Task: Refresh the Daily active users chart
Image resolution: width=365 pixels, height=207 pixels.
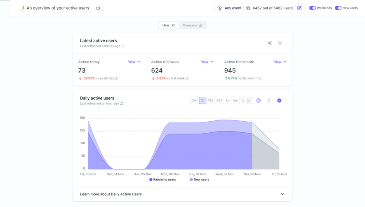Action: 122,103
